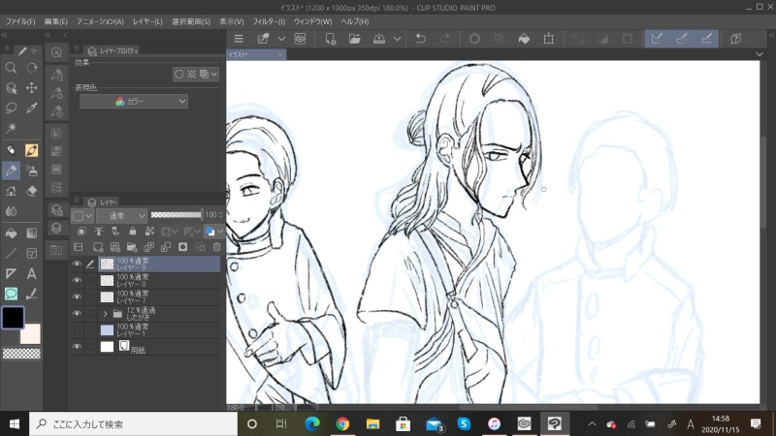Select the Airbrush tool

[x=32, y=171]
